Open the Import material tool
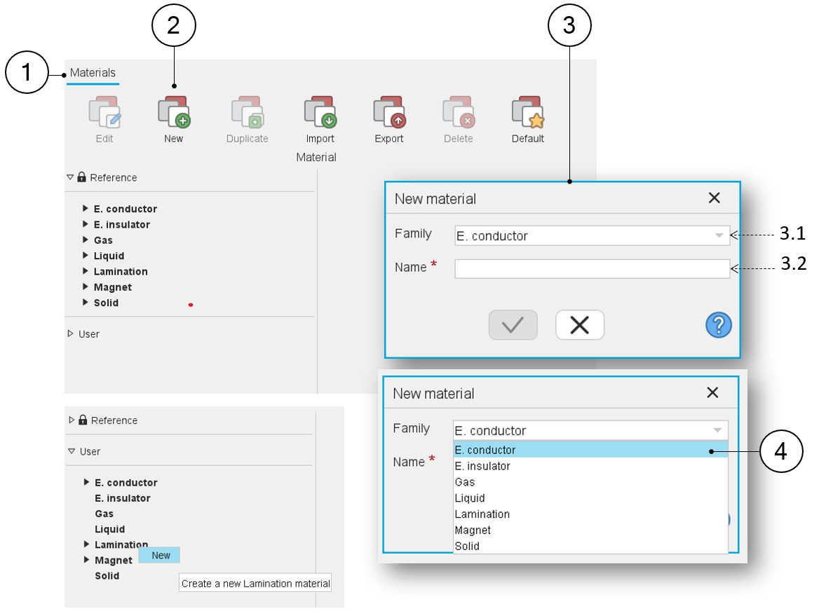 320,111
